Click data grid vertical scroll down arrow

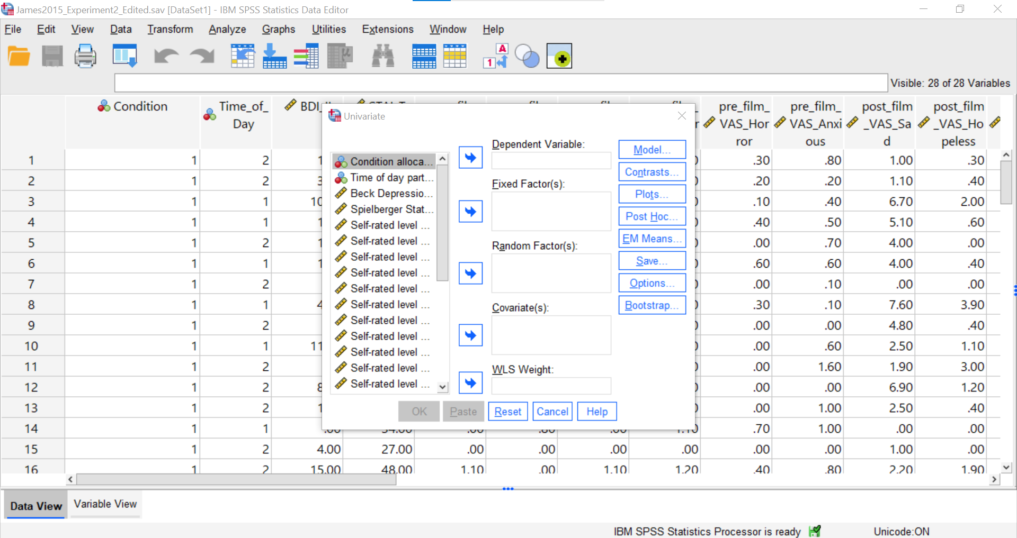[x=1006, y=468]
